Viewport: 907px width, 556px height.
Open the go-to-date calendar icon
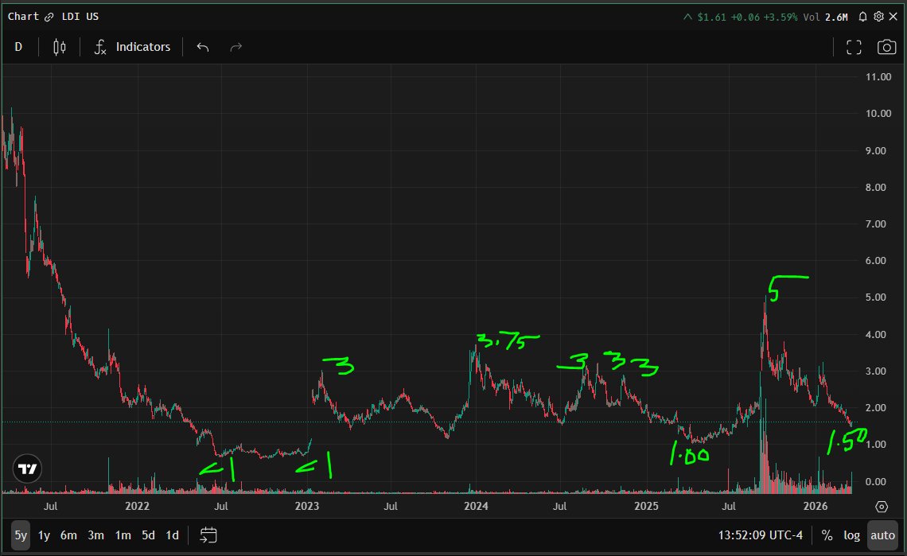208,535
